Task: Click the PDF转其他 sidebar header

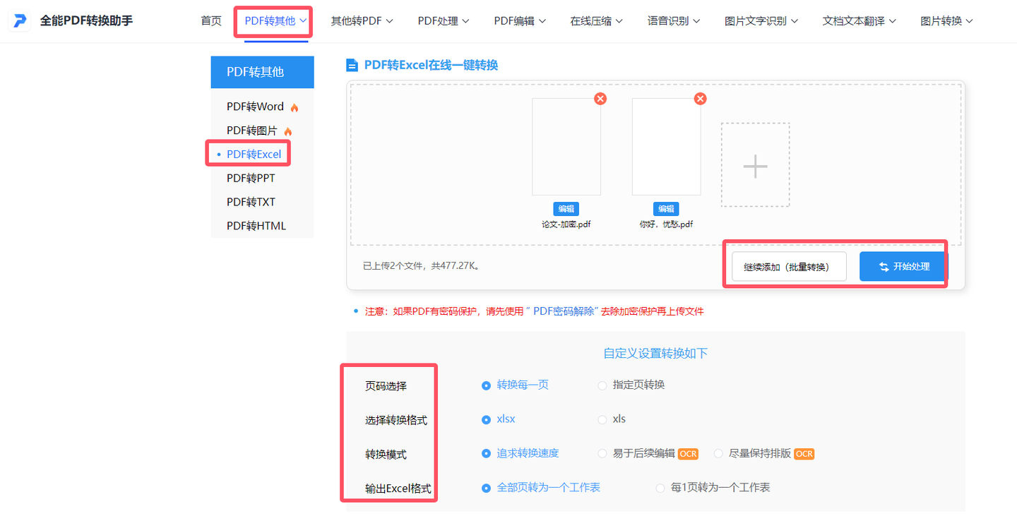Action: point(262,72)
